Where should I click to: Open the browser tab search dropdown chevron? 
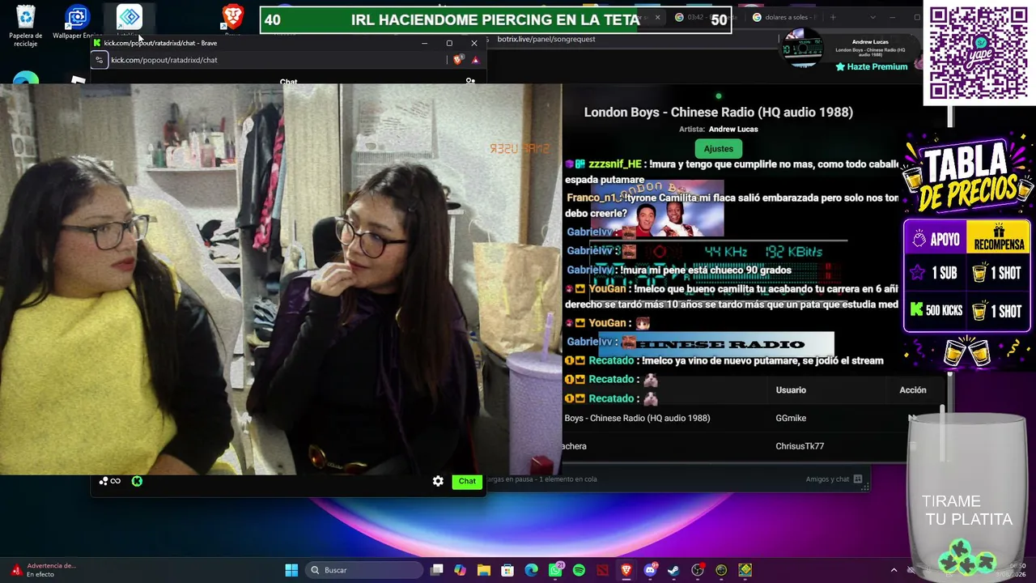[873, 17]
